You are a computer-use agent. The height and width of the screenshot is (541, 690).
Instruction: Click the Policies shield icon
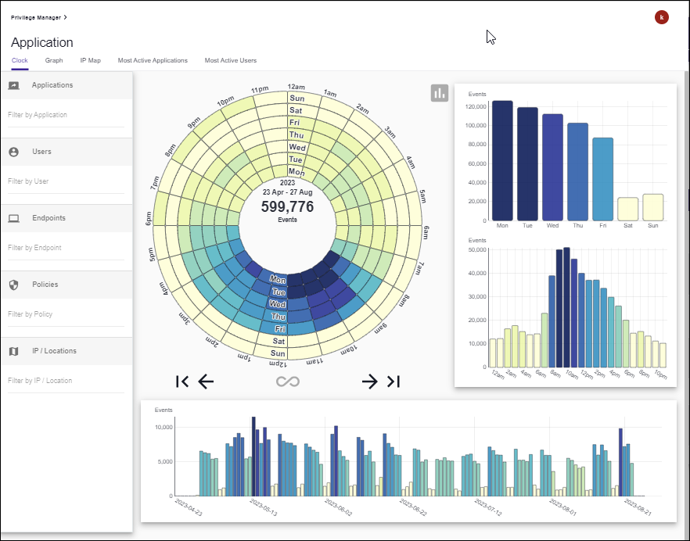[13, 285]
